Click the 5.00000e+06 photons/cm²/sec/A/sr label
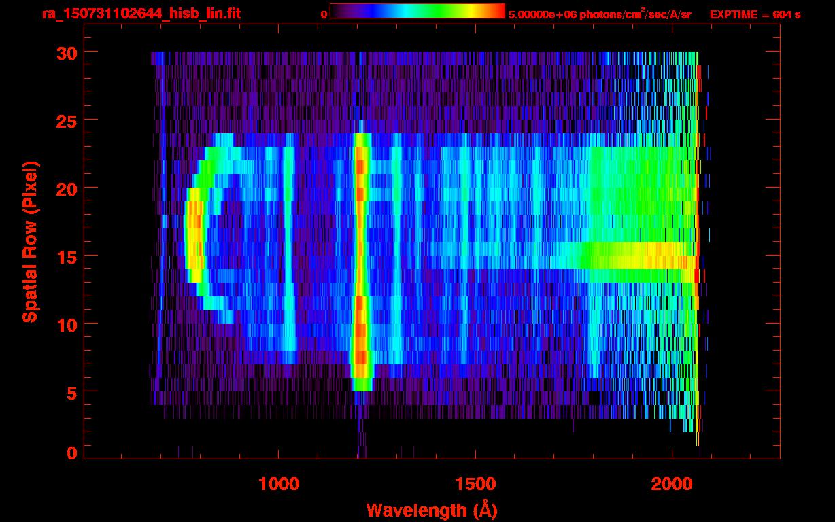The image size is (835, 522). [600, 14]
